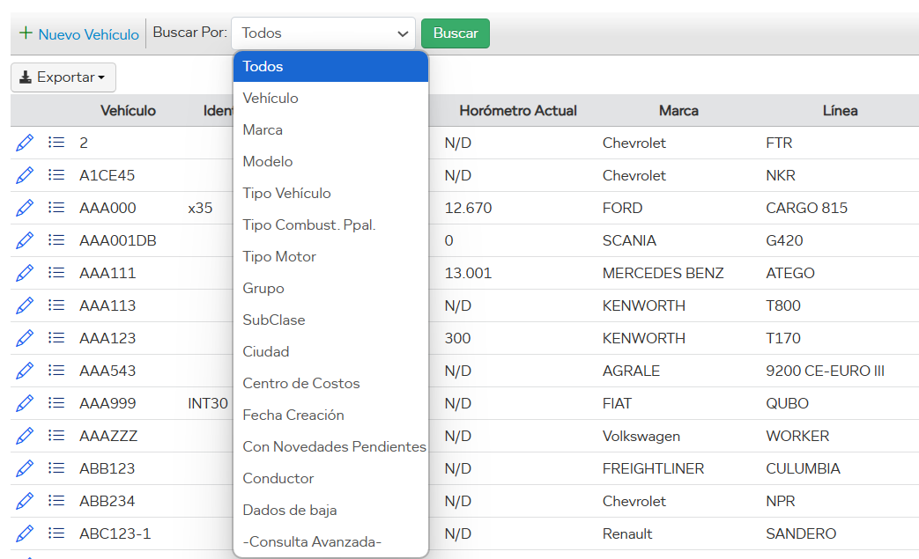Collapse the Buscar Por dropdown arrow
The image size is (919, 559).
[404, 33]
